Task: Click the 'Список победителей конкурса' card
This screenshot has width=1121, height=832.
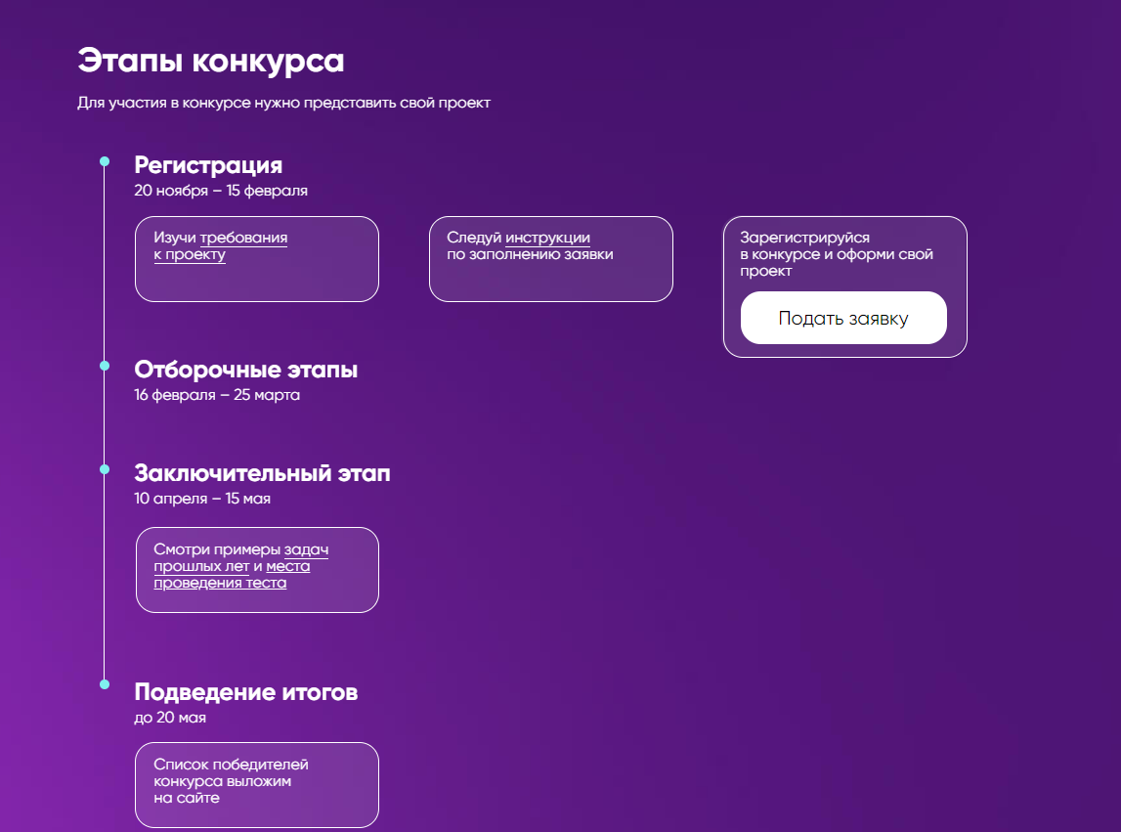Action: [257, 785]
